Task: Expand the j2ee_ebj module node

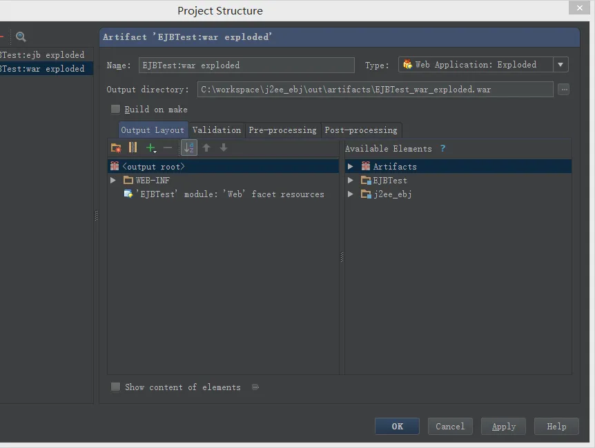Action: (351, 194)
